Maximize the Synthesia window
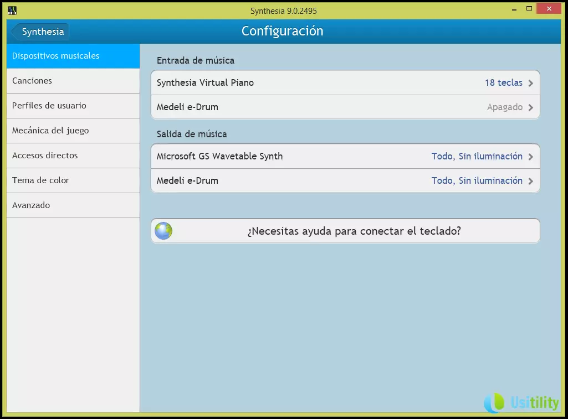Image resolution: width=568 pixels, height=419 pixels. pyautogui.click(x=529, y=9)
